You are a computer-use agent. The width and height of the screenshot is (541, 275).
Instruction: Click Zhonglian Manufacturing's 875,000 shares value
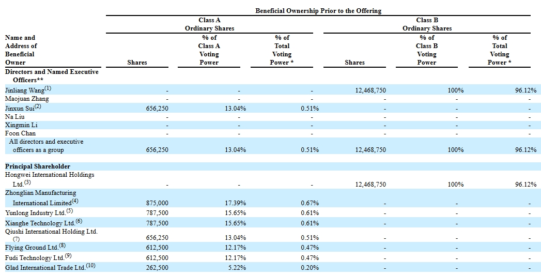(x=157, y=204)
